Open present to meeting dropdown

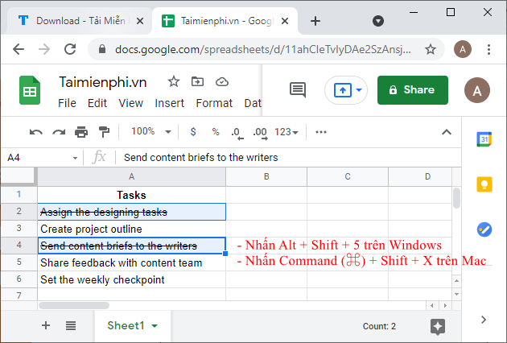coord(359,90)
